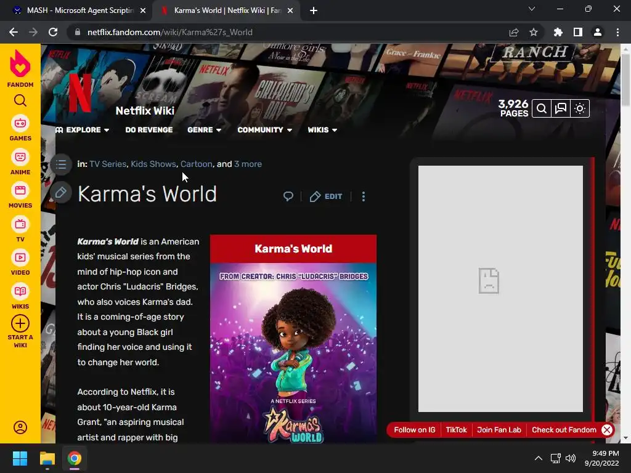Go forward in browser history
Viewport: 631px width, 473px height.
pyautogui.click(x=33, y=32)
